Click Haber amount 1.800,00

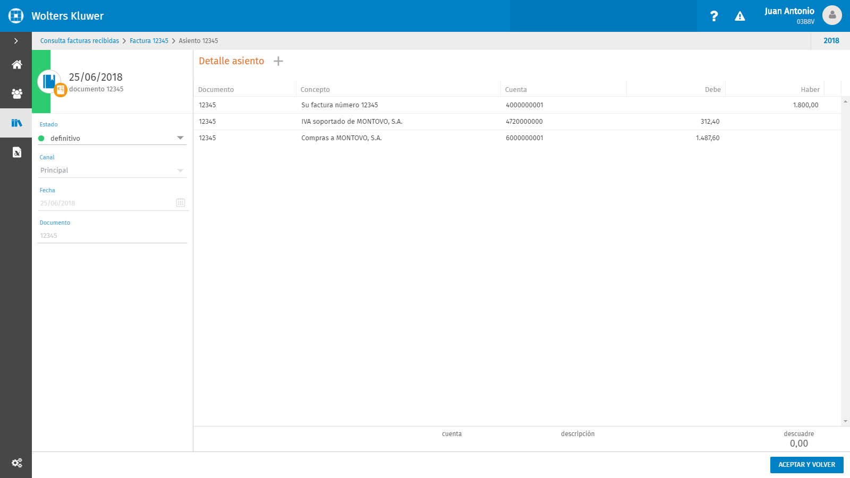(x=805, y=105)
